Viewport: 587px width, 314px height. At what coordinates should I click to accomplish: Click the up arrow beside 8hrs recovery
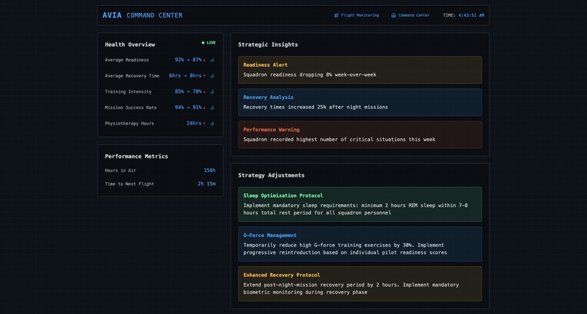coord(205,76)
